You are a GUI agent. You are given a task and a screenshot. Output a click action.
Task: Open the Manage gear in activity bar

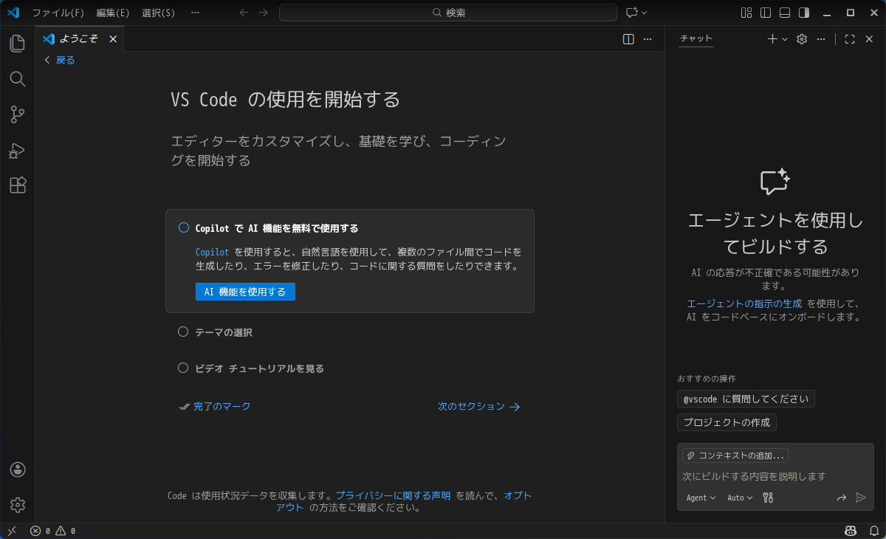pos(18,505)
